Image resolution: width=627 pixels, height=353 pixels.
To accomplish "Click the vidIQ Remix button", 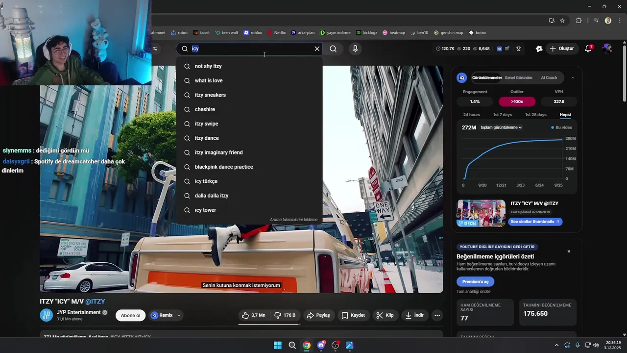I will [x=162, y=315].
